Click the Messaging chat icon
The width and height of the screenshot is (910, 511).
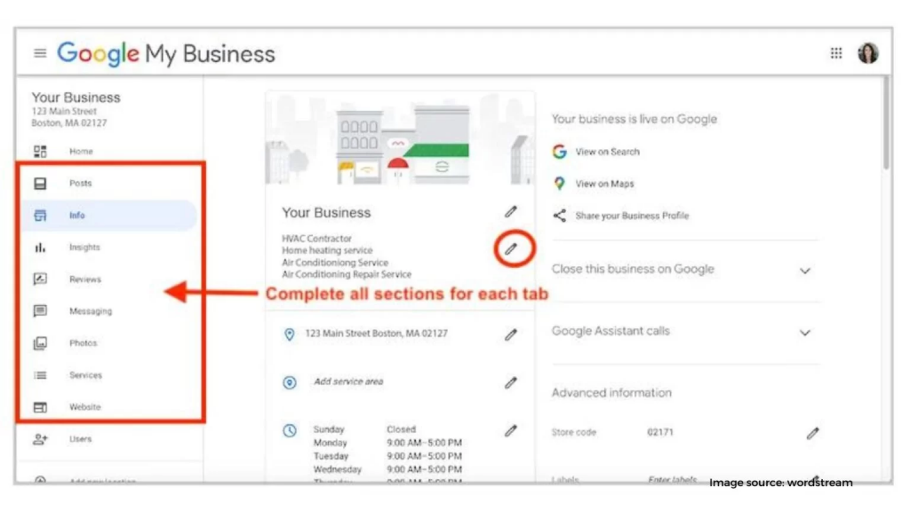tap(40, 311)
